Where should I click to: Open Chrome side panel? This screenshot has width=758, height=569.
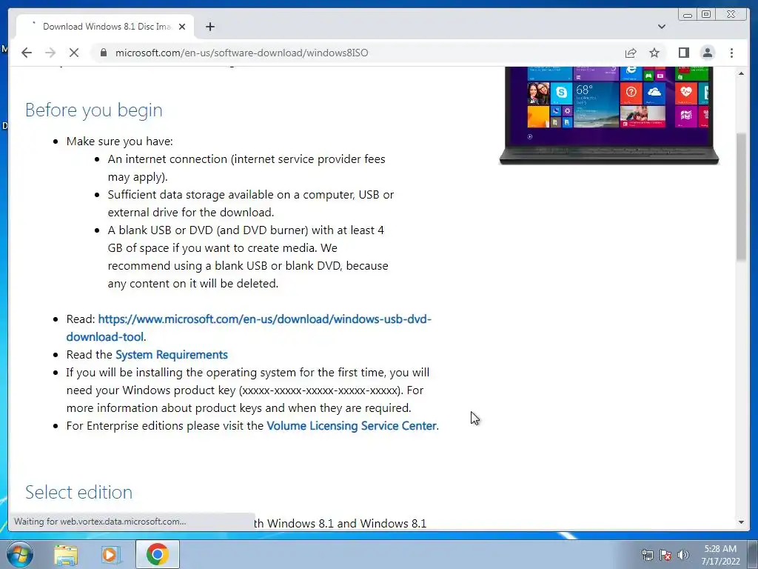tap(683, 53)
